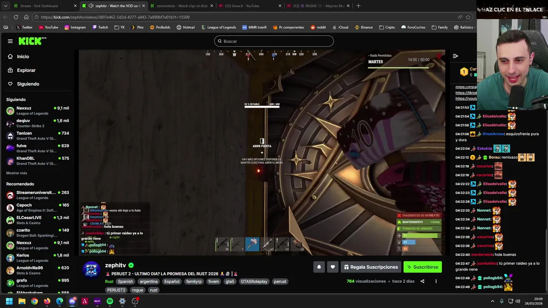Screen dimensions: 548x308
Task: Open the Instagram bookmark
Action: point(75,27)
